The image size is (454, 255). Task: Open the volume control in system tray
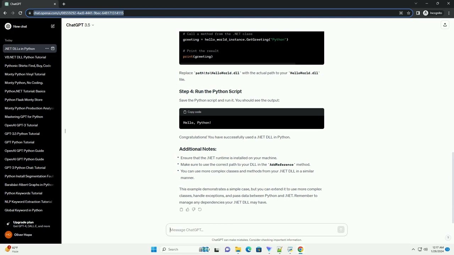click(x=426, y=249)
